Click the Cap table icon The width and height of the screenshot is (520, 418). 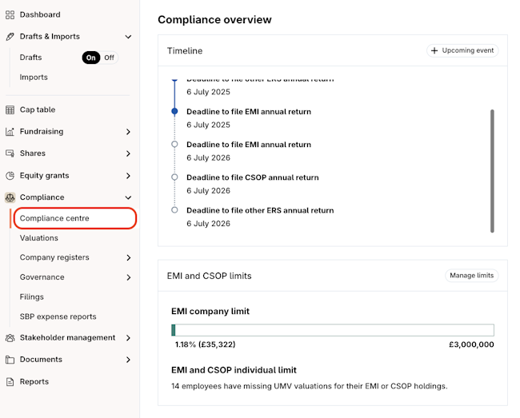pos(10,109)
